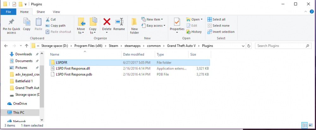Click the Rename icon
This screenshot has width=316, height=130.
[119, 22]
